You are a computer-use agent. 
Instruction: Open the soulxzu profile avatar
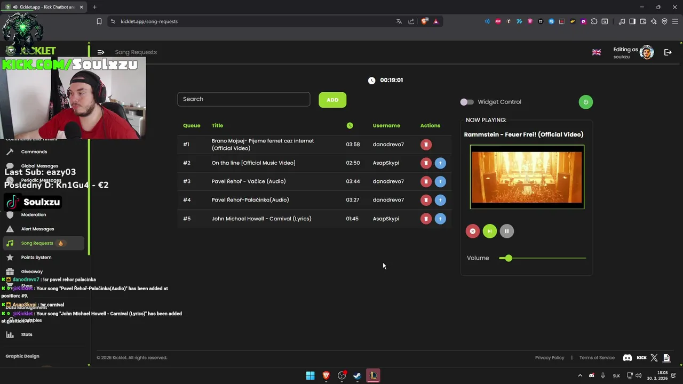(x=647, y=52)
